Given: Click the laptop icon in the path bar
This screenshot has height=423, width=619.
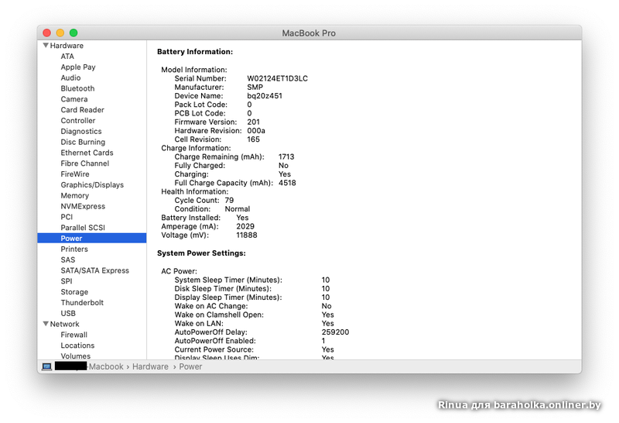Looking at the screenshot, I should [46, 366].
